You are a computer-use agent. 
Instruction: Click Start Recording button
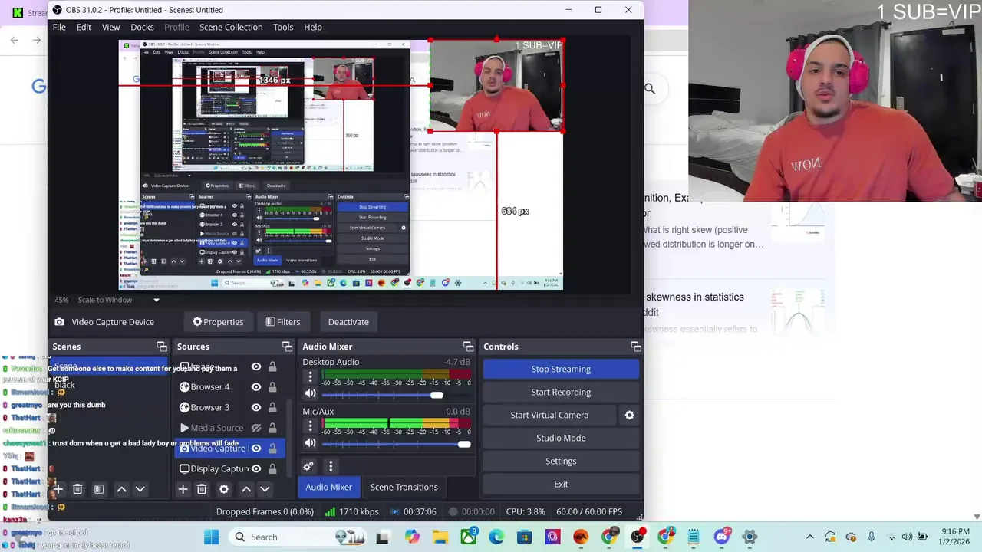point(561,392)
